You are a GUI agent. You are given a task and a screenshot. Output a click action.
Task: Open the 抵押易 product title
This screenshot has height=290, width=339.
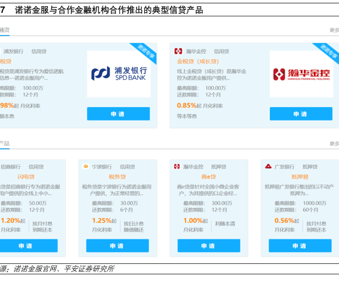(x=300, y=177)
